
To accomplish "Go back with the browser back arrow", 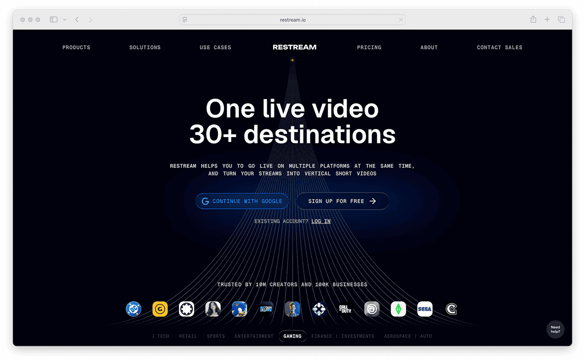I will click(77, 20).
